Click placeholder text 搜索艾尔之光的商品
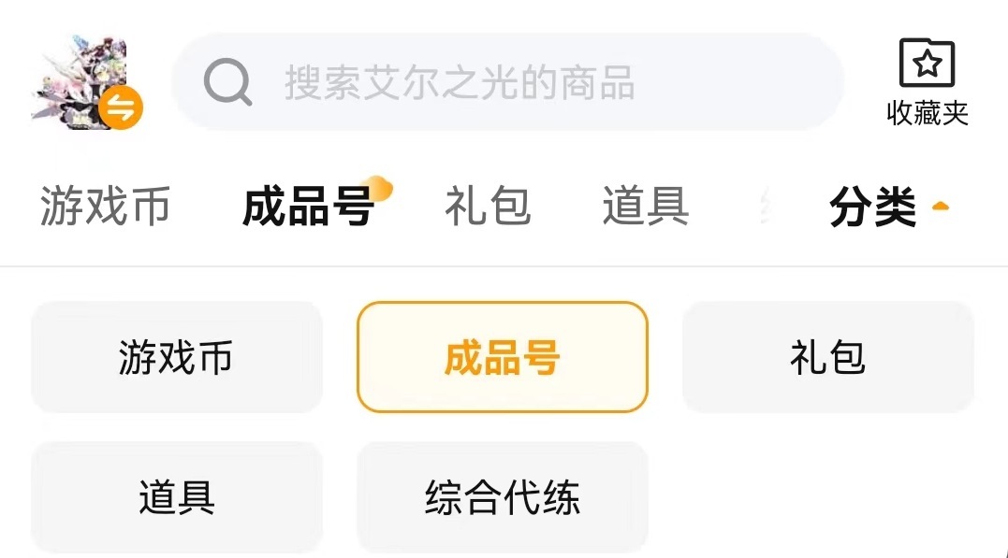This screenshot has height=558, width=1008. click(x=460, y=83)
